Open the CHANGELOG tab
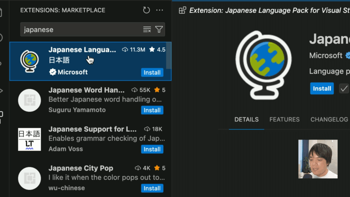Viewport: 350px width, 197px height. tap(329, 119)
